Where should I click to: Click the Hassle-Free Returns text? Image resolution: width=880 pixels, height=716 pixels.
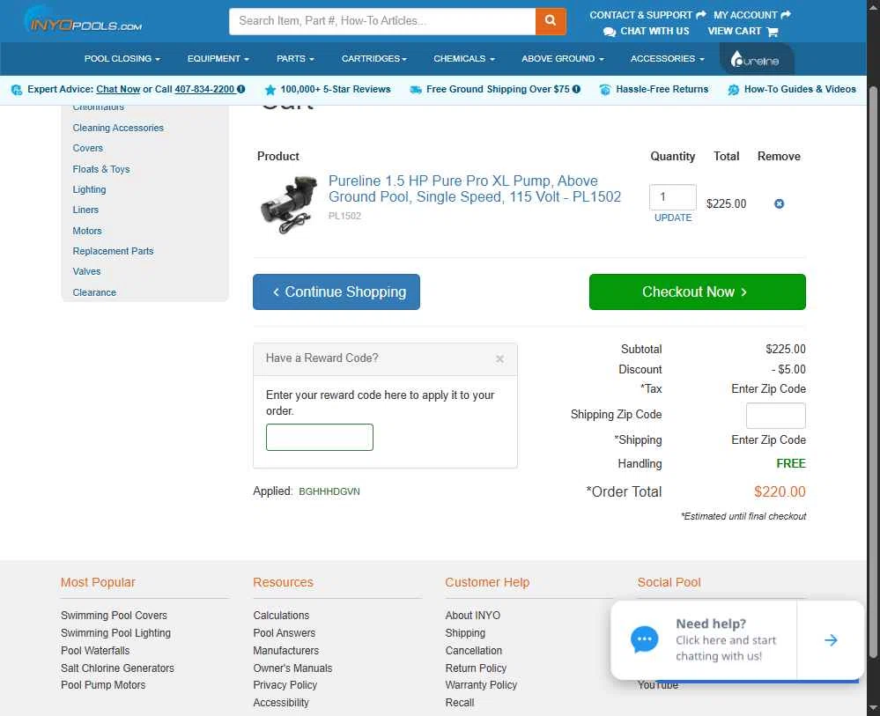coord(662,89)
